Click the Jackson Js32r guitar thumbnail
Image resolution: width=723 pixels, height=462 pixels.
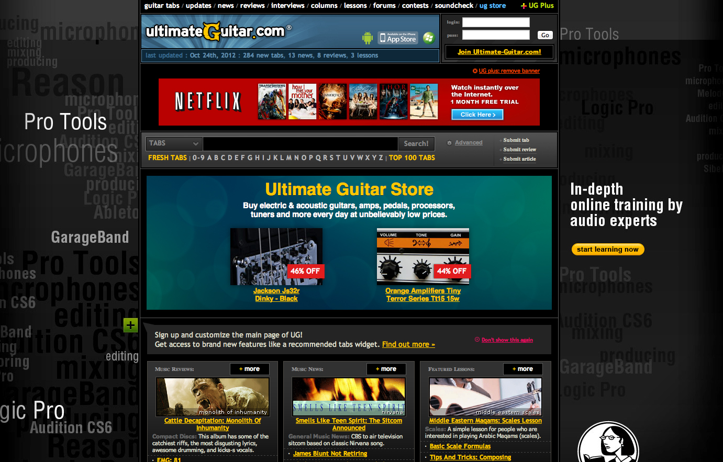[276, 256]
